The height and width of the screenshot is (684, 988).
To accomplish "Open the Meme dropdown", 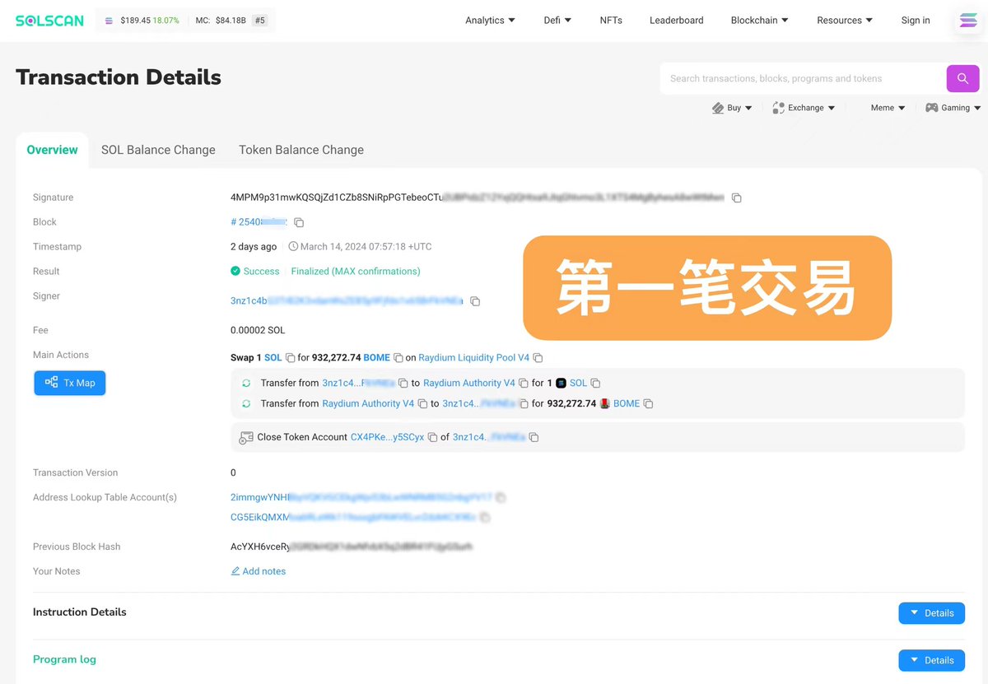I will pyautogui.click(x=888, y=108).
